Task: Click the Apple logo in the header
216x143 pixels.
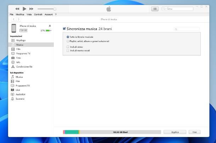Action: 109,9
